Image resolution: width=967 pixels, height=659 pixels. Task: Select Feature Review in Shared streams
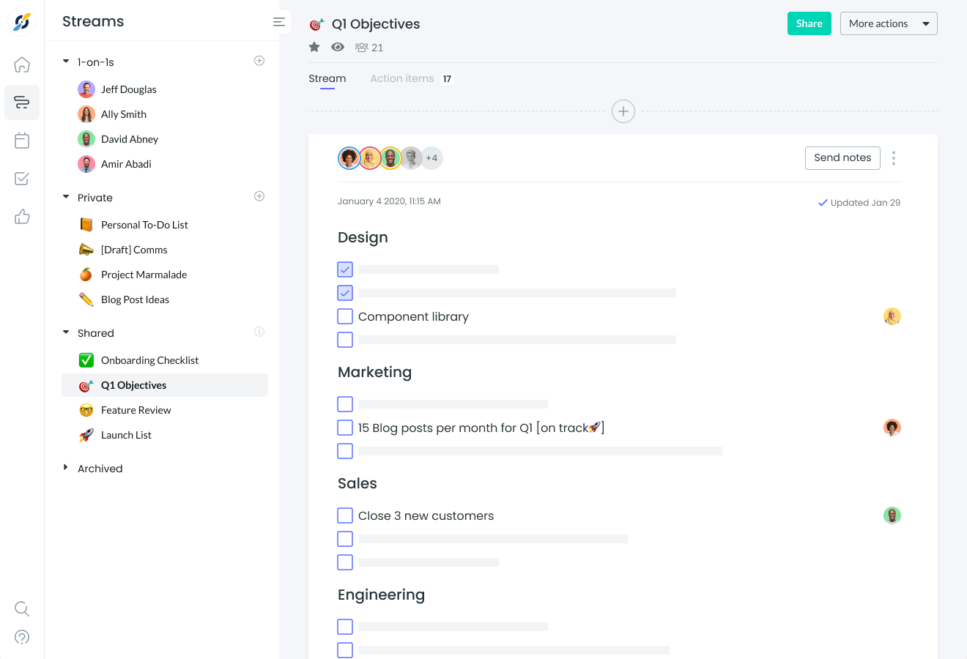(136, 410)
